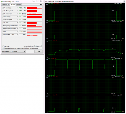The image size is (126, 114).
Task: Click the GPU Temperature red history graph
Action: [x=34, y=14]
